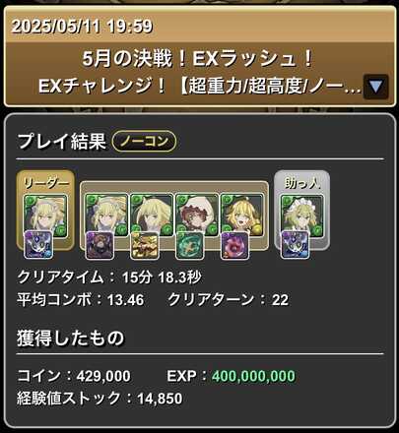The image size is (399, 433).
Task: Select the golden dragon assist icon
Action: pos(145,245)
